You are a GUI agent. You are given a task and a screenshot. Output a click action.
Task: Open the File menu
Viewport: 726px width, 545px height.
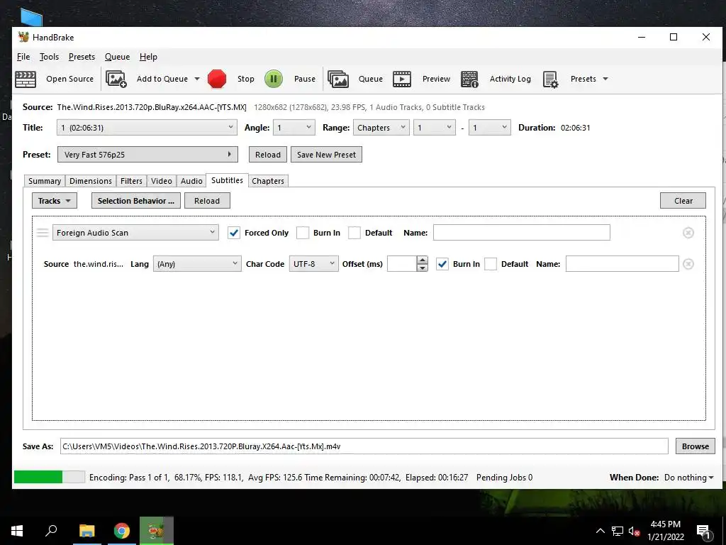[x=23, y=57]
